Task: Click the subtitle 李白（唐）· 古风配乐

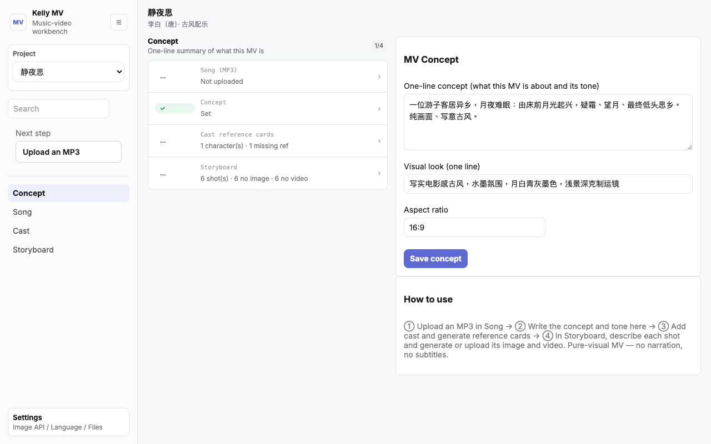Action: (178, 24)
